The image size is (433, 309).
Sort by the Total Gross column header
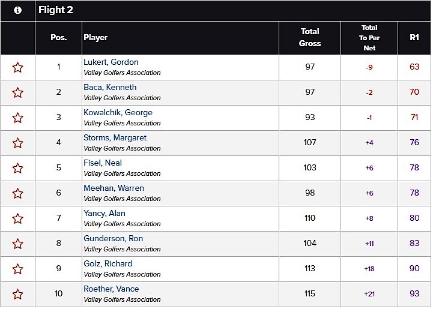(x=310, y=38)
